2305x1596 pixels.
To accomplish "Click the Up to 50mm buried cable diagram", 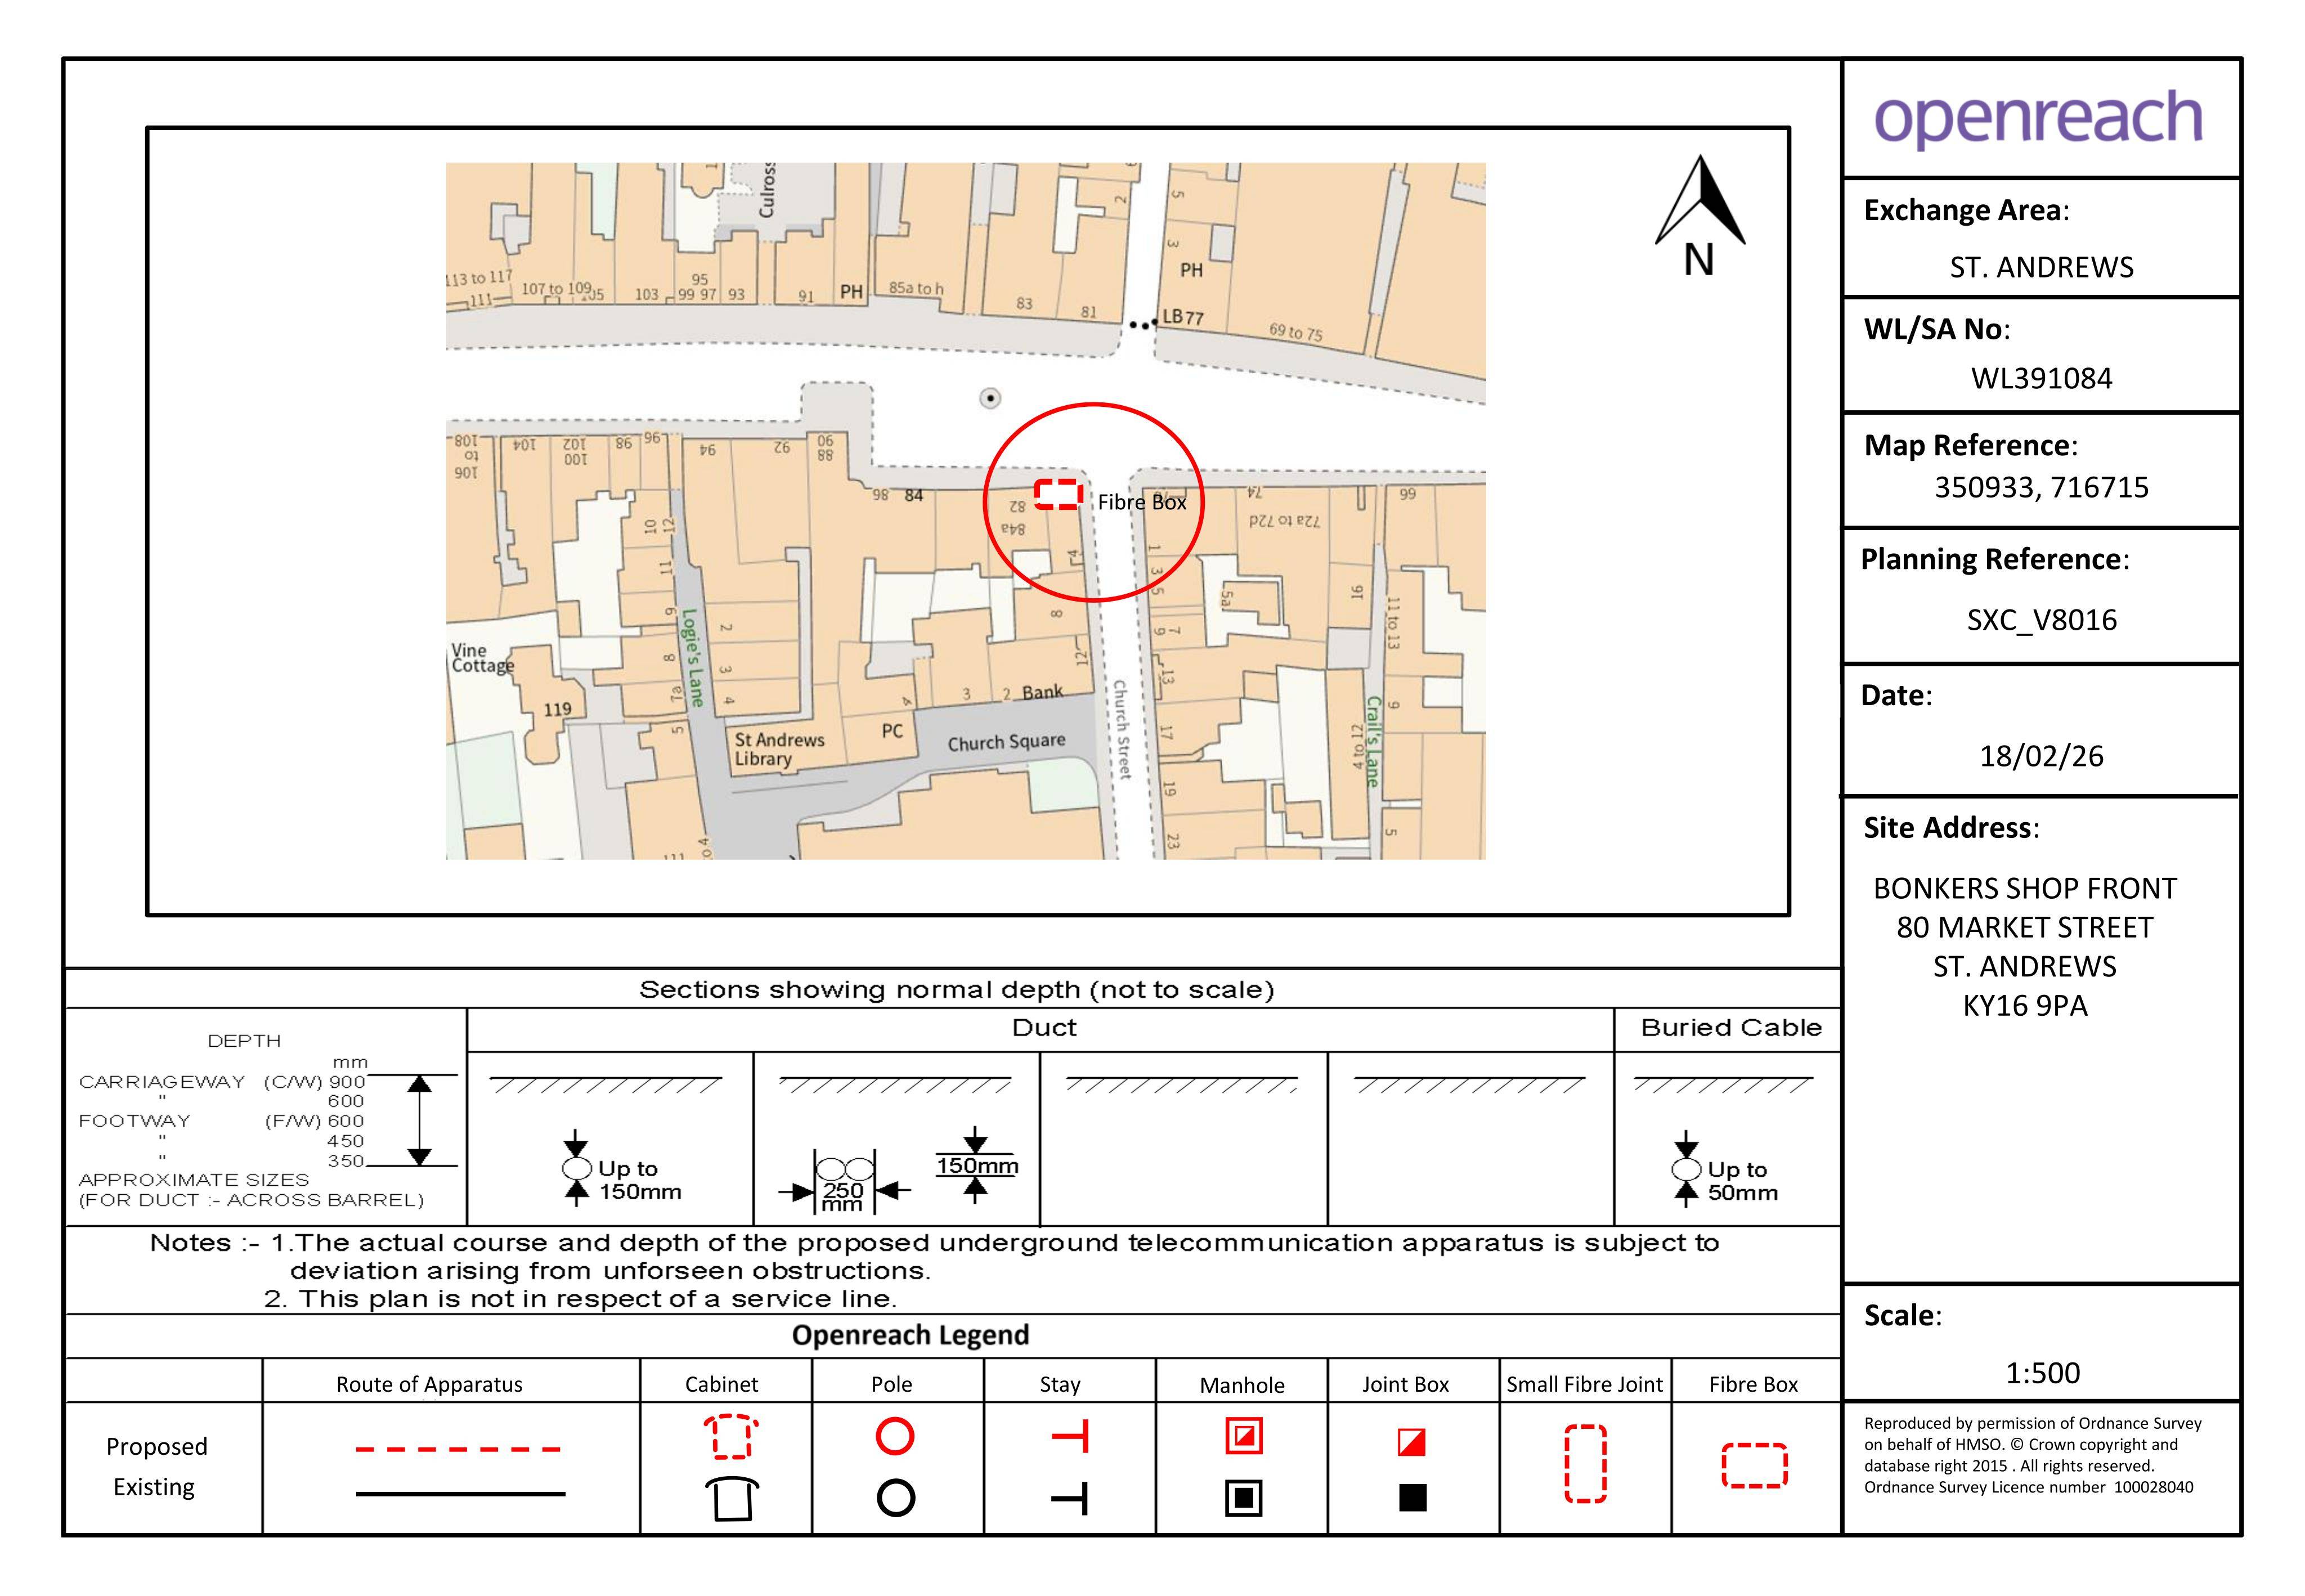I will (1725, 1170).
